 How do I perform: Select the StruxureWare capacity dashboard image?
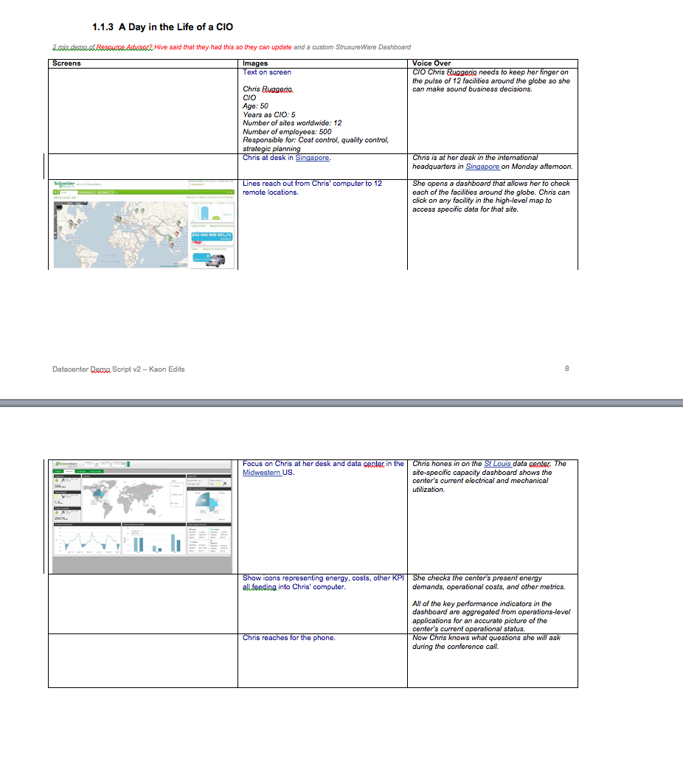(x=142, y=516)
